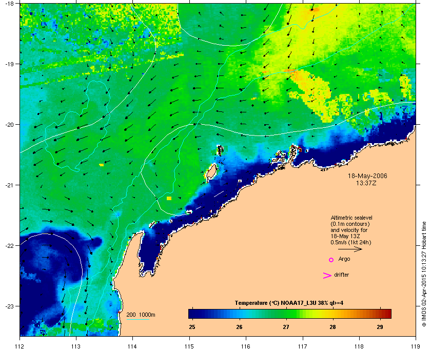Click the dark blue 25°C end of colorbar
The width and height of the screenshot is (431, 349).
192,314
